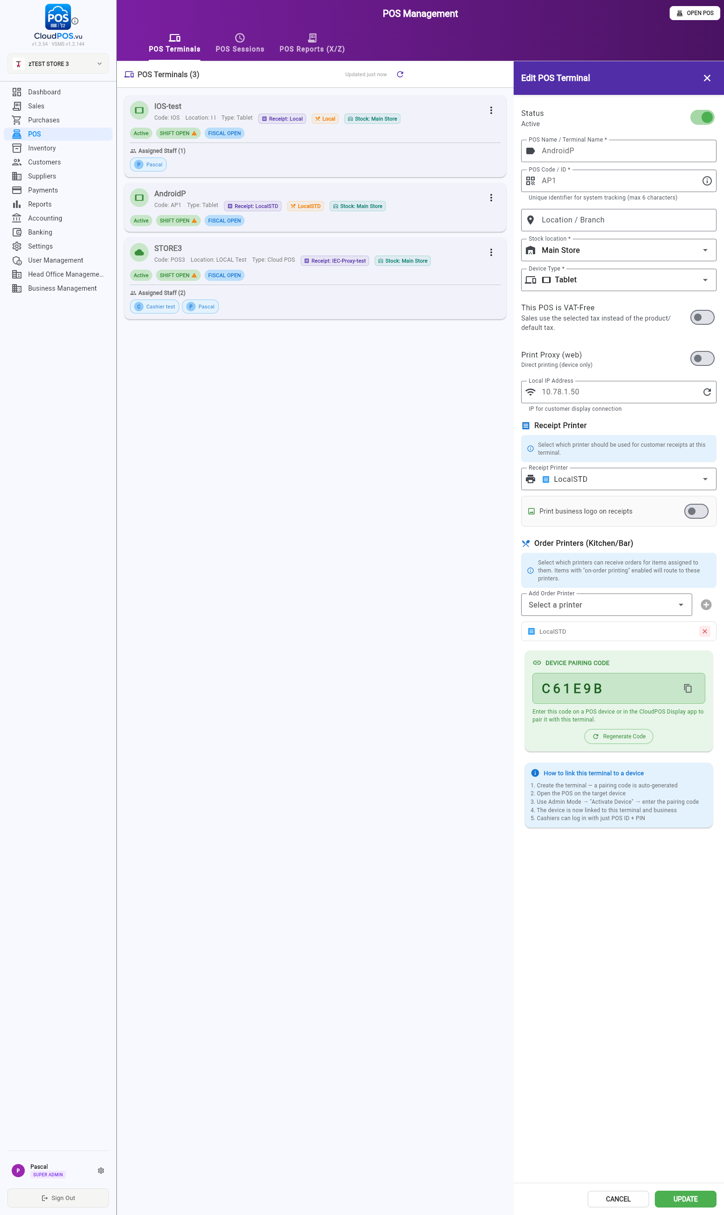Close the Edit POS Terminal panel

(x=706, y=78)
